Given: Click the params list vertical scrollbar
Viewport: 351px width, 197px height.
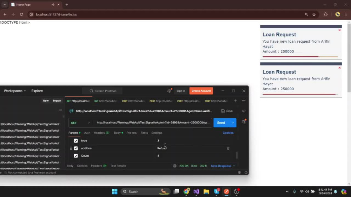Looking at the screenshot, I should [237, 155].
